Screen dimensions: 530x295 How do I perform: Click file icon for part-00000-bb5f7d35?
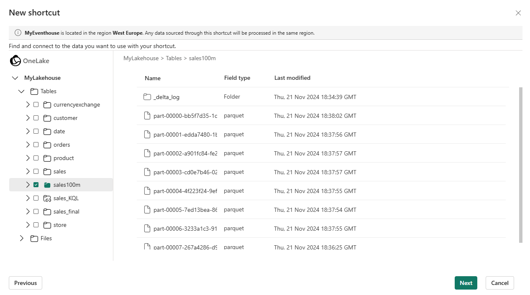click(147, 116)
